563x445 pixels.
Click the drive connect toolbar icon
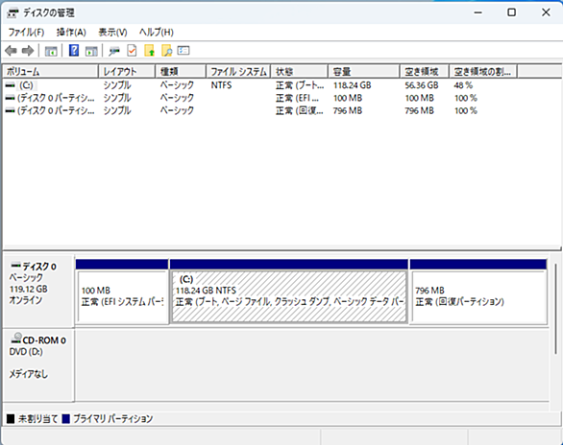[114, 51]
